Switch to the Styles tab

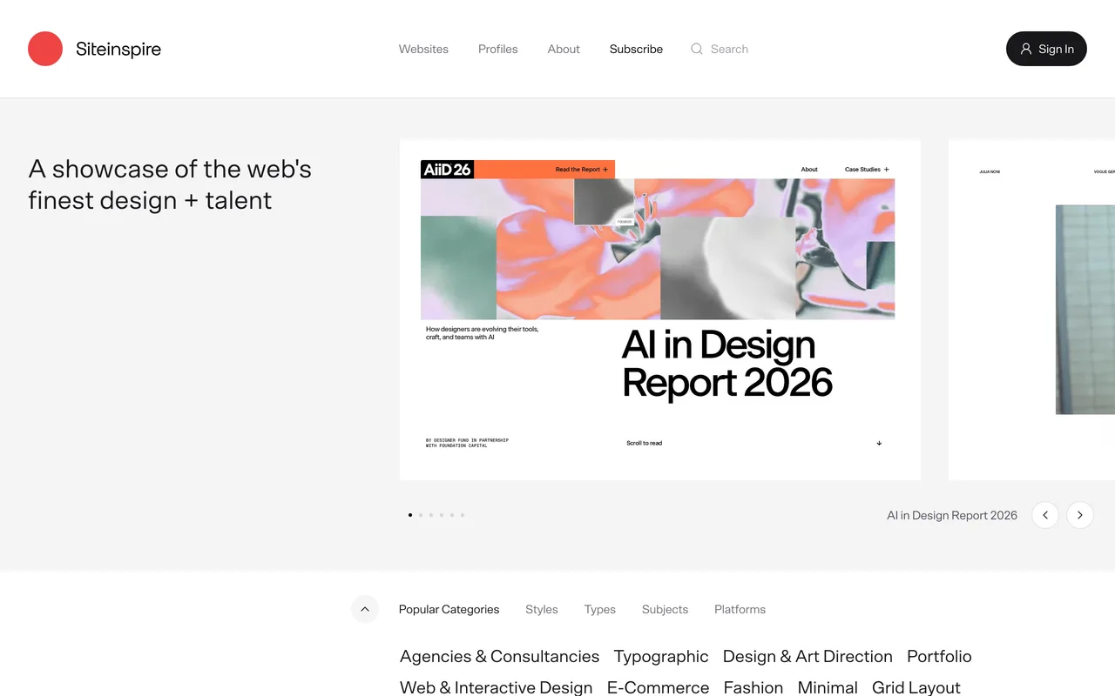point(542,609)
